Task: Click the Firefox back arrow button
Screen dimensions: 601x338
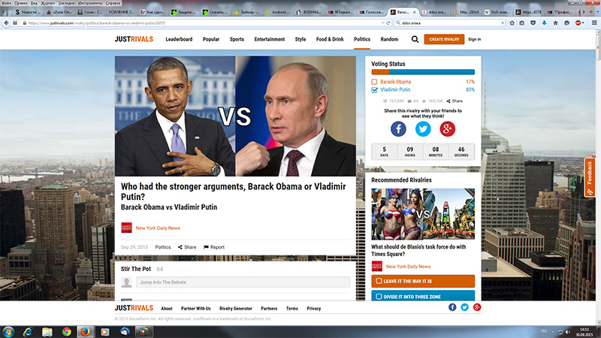Action: (x=6, y=23)
